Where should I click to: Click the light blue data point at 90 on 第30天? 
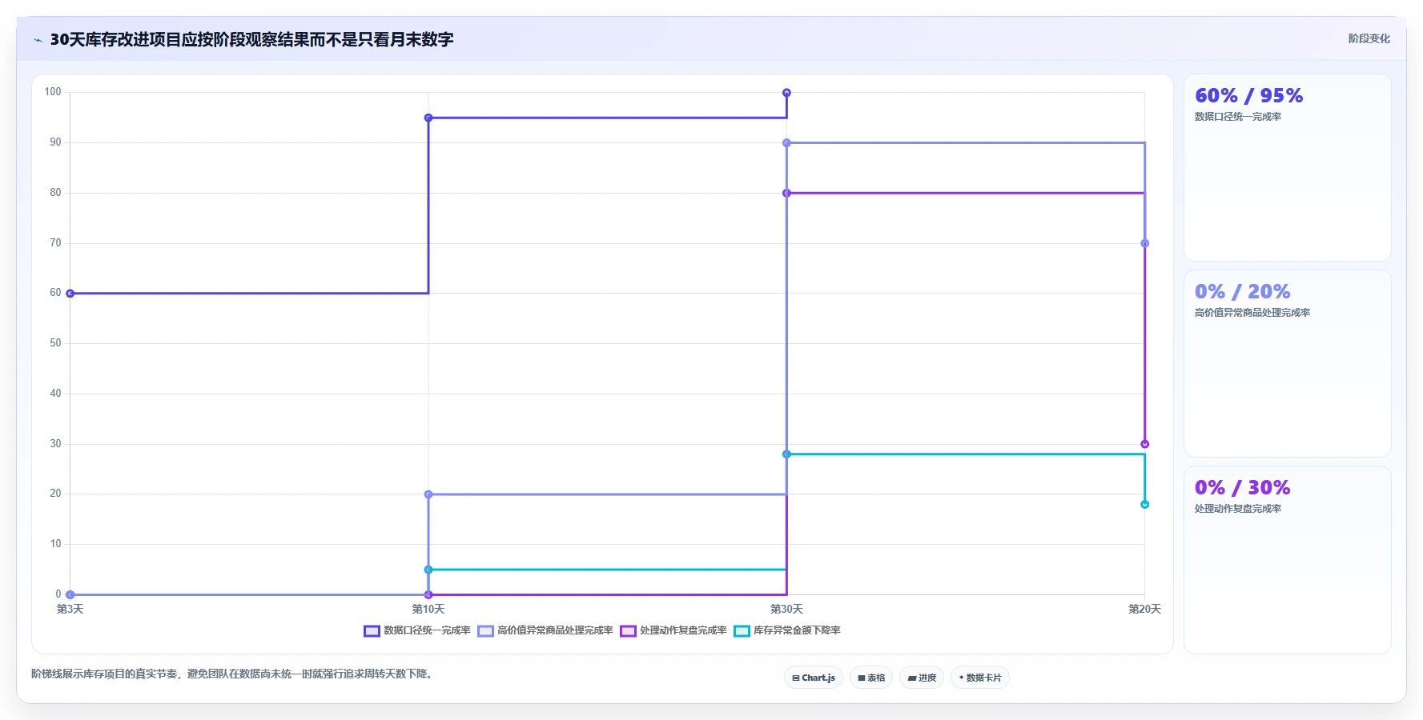(x=786, y=143)
